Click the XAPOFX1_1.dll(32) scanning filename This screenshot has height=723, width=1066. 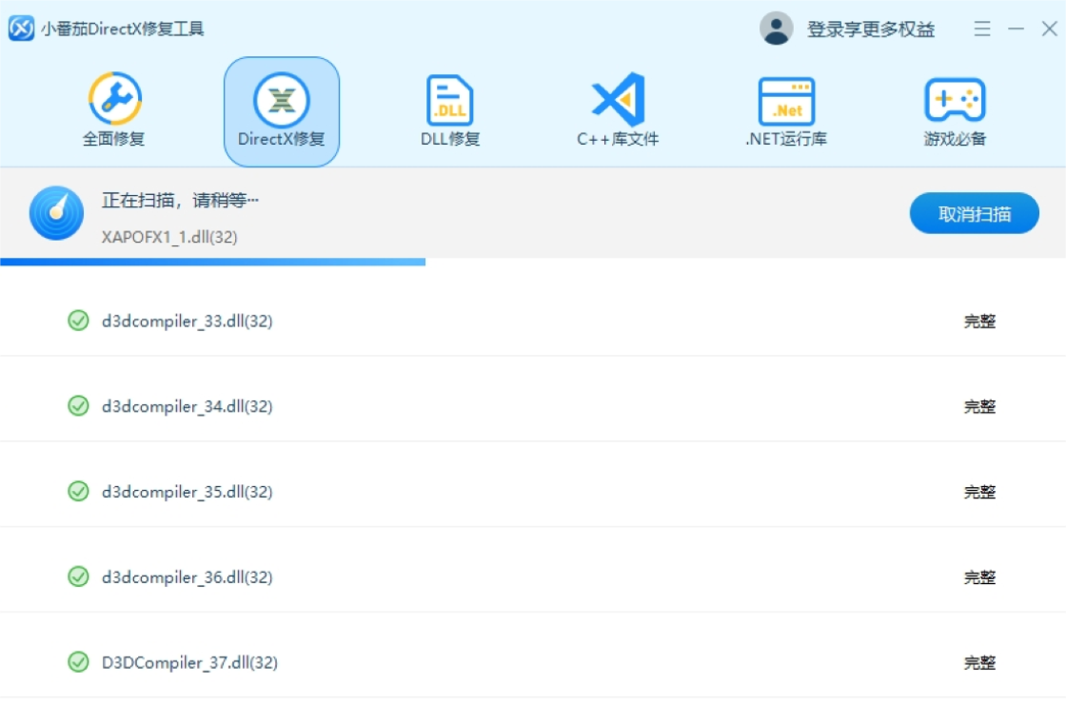169,237
